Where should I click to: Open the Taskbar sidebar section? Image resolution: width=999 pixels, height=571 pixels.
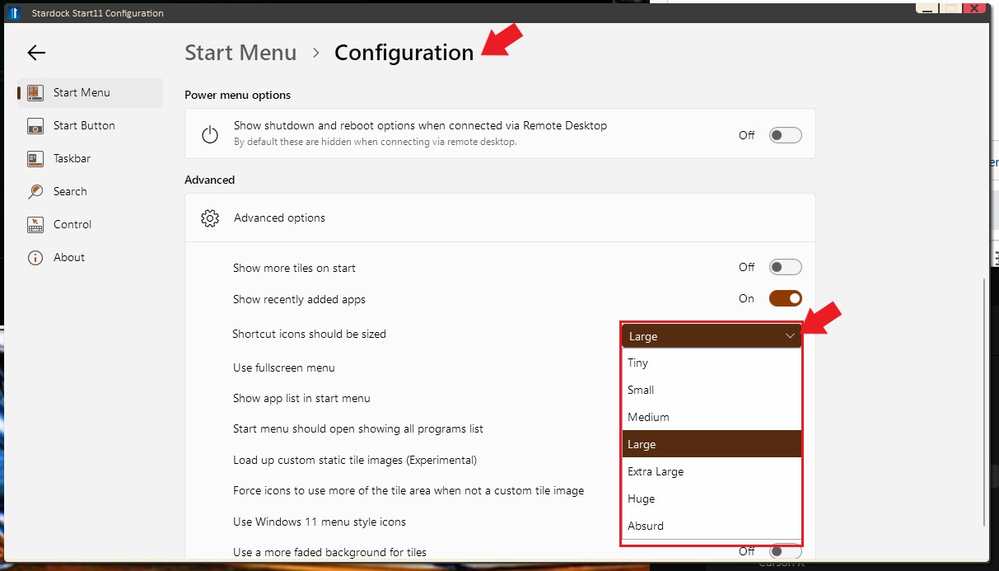tap(90, 158)
